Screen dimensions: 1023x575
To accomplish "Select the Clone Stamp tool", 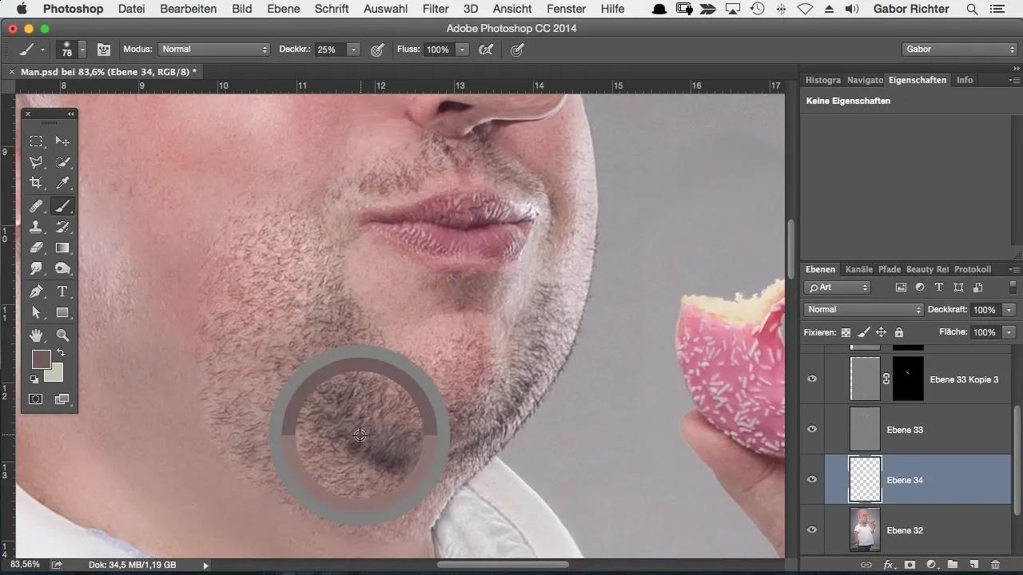I will click(36, 227).
